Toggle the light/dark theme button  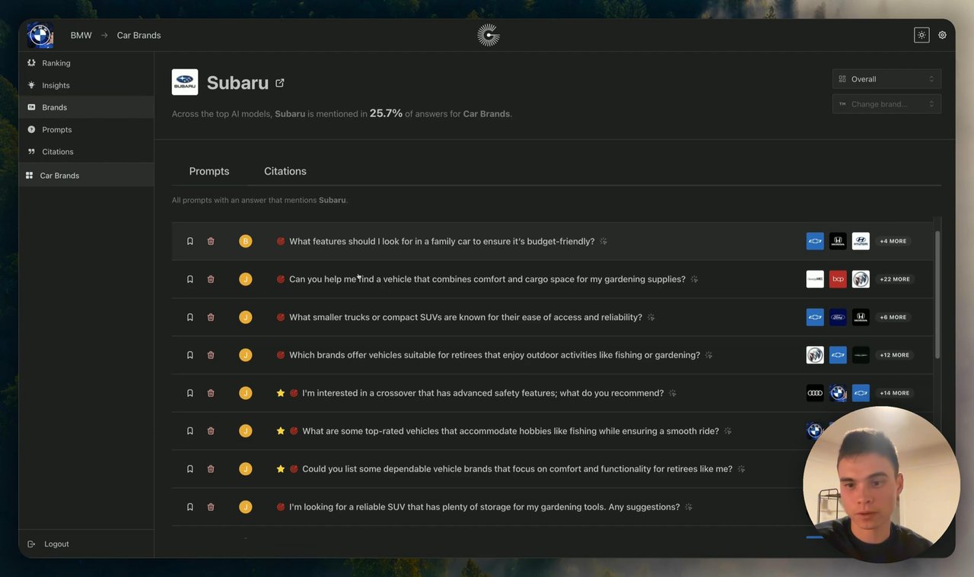[921, 35]
